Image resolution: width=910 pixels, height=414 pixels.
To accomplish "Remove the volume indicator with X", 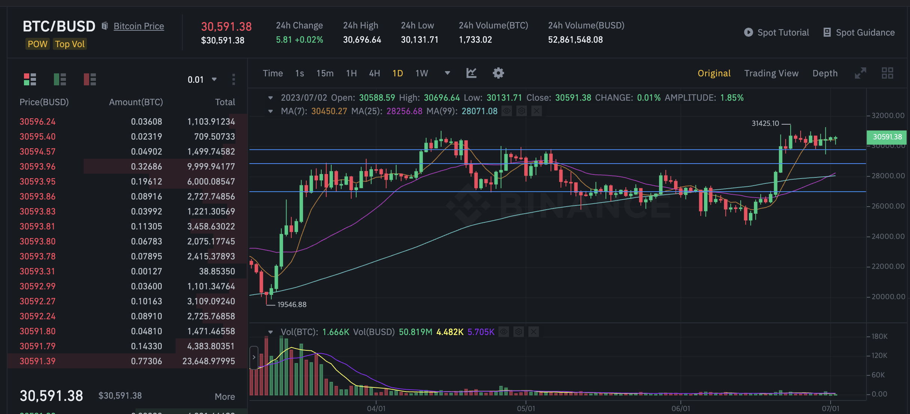I will click(534, 332).
